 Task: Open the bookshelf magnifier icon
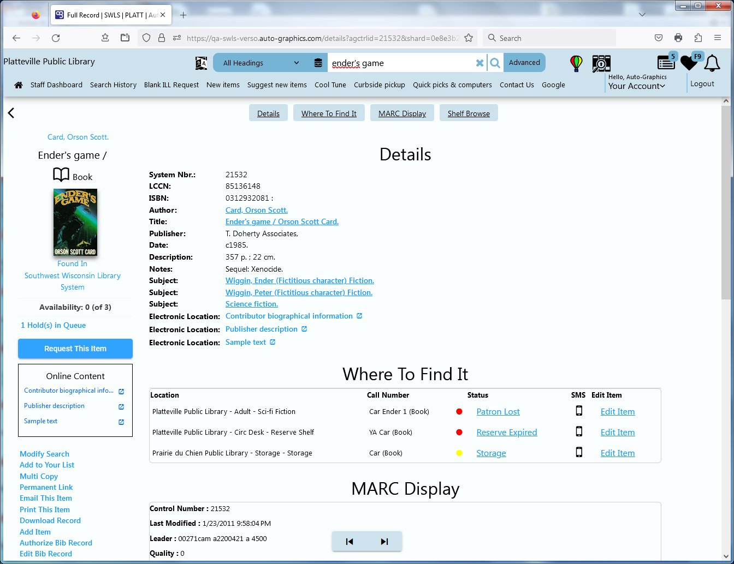pyautogui.click(x=601, y=63)
